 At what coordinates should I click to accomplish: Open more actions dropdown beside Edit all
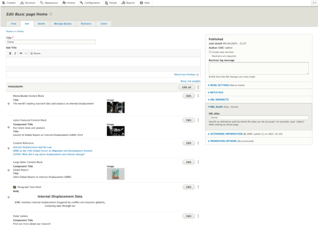(198, 87)
